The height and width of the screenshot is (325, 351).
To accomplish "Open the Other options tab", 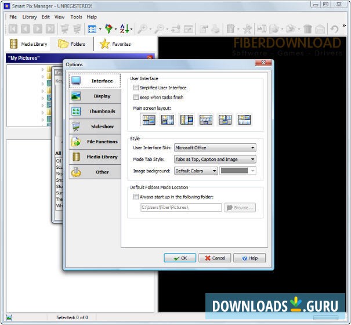I will click(95, 172).
